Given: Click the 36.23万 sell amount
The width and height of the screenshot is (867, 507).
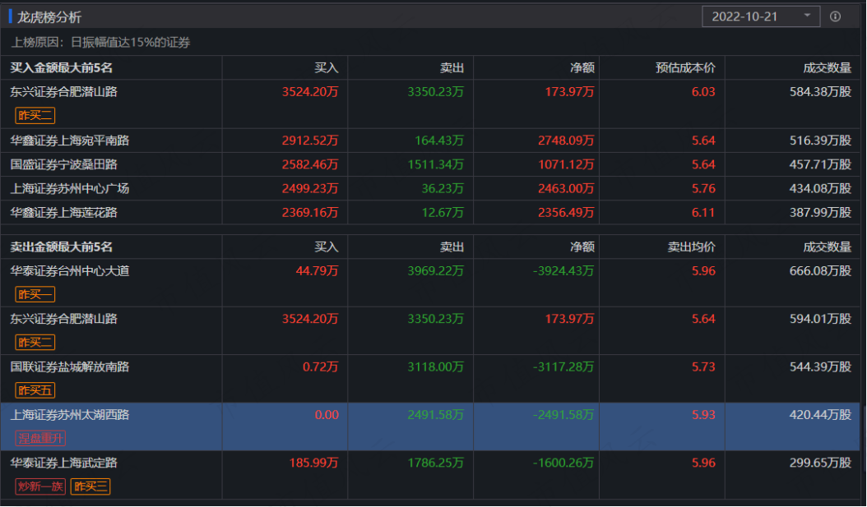Looking at the screenshot, I should tap(443, 188).
